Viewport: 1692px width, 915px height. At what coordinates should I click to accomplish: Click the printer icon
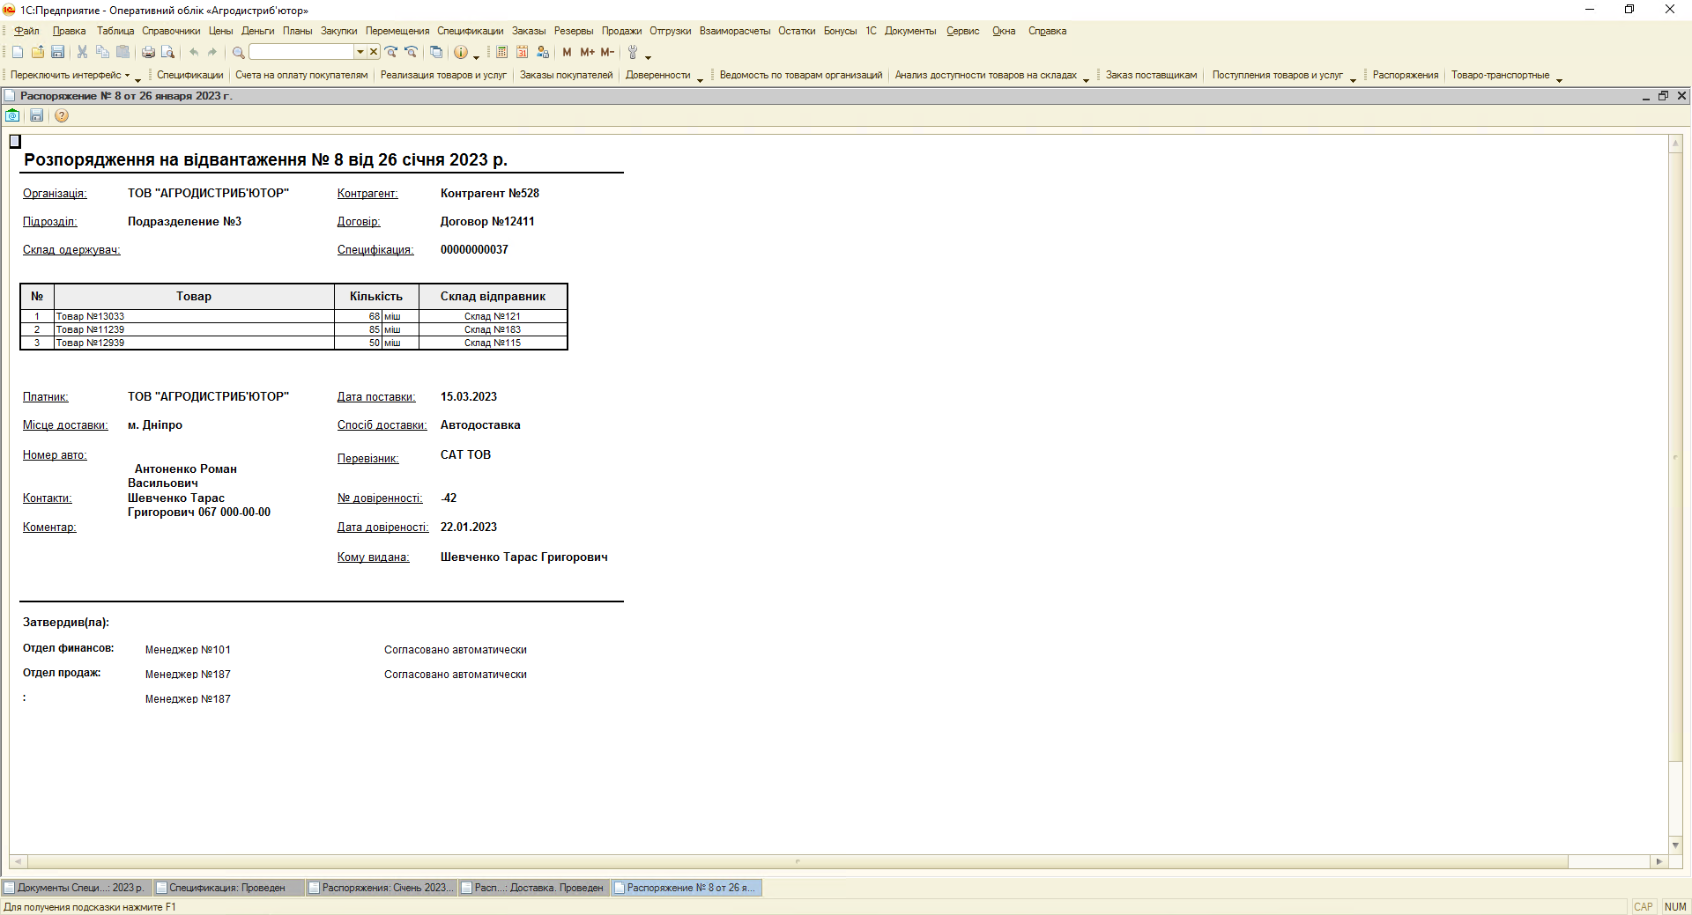[148, 52]
